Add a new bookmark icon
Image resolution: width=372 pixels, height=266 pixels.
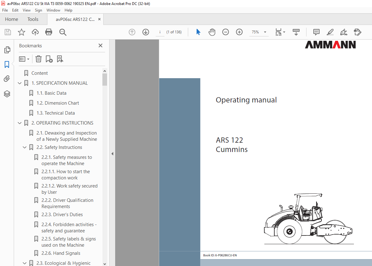(49, 59)
